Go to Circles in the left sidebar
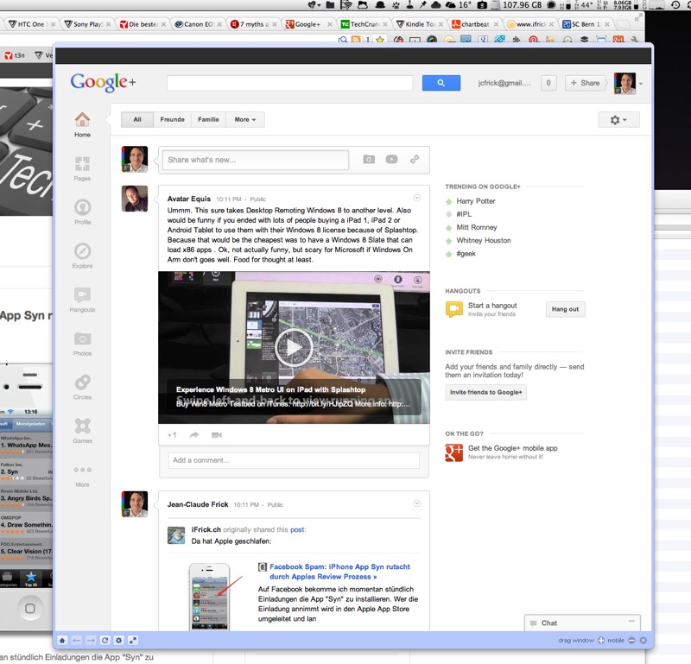The width and height of the screenshot is (691, 664). [82, 384]
